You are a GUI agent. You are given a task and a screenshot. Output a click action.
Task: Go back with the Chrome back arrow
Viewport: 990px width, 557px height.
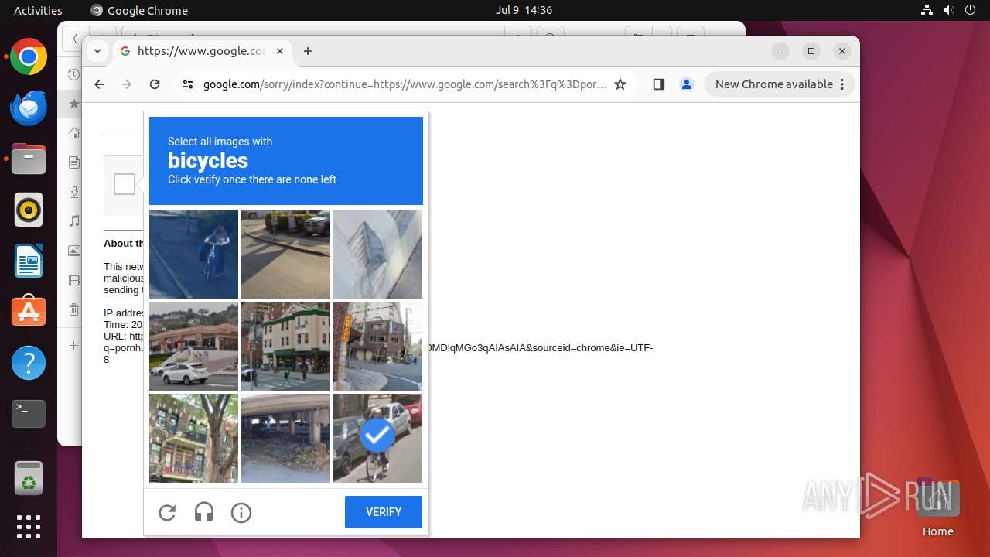[x=99, y=84]
